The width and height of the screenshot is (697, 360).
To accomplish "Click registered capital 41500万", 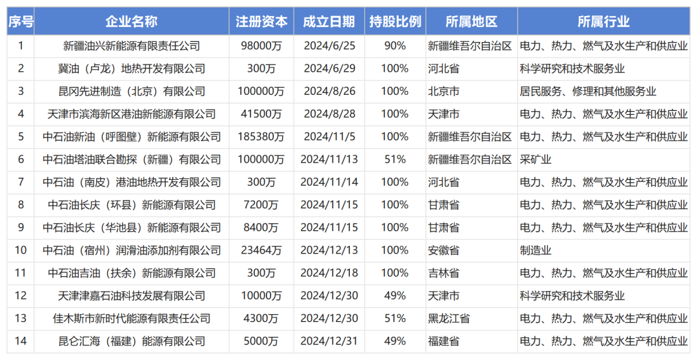I will (x=261, y=114).
